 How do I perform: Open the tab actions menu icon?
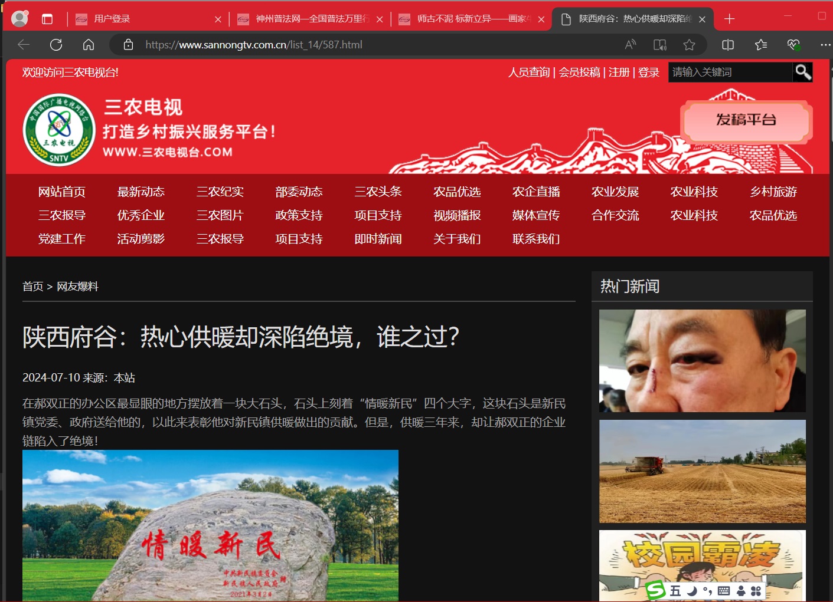coord(47,19)
